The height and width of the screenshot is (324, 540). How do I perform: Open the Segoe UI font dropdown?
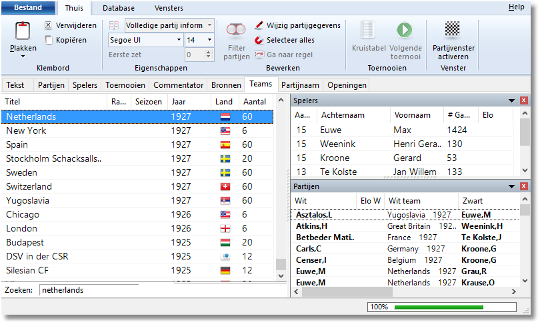tap(178, 40)
